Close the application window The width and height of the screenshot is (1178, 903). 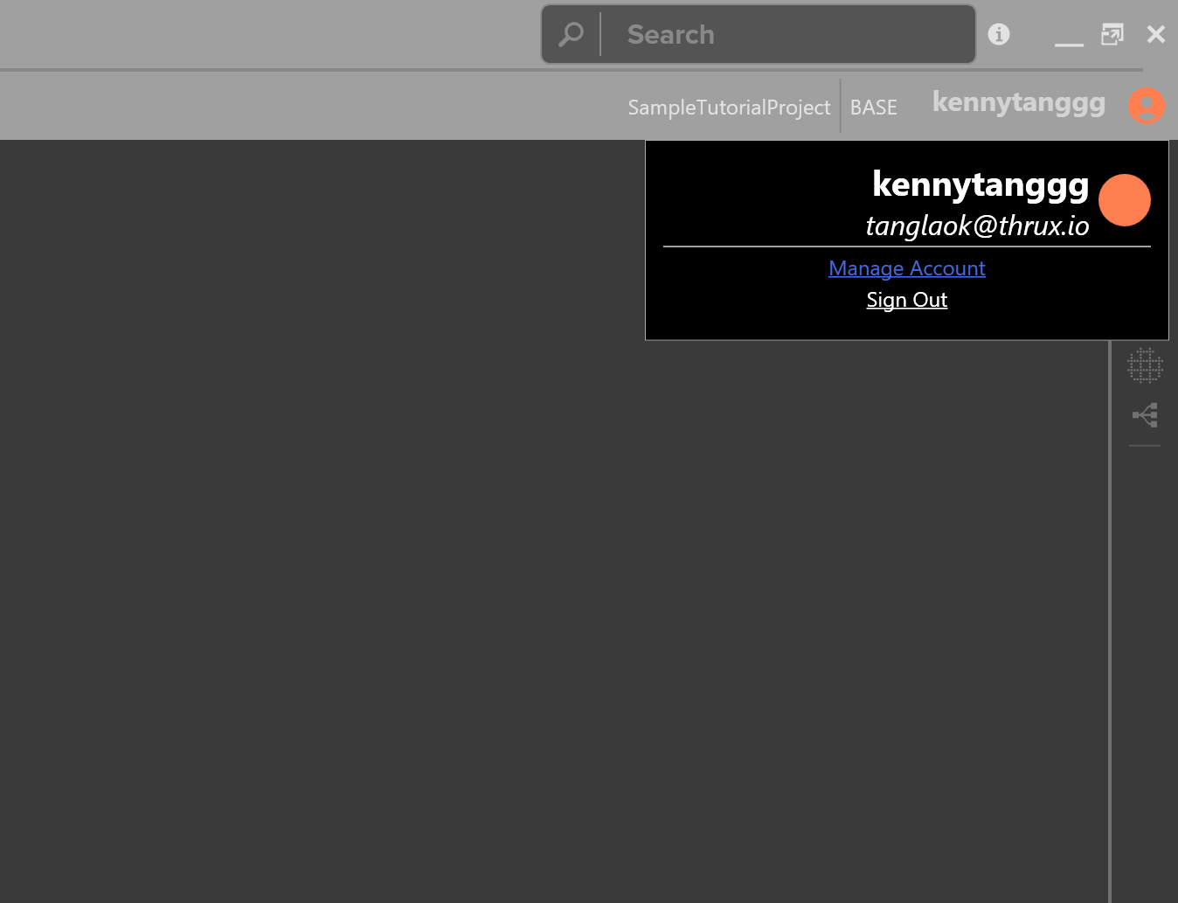pos(1156,34)
